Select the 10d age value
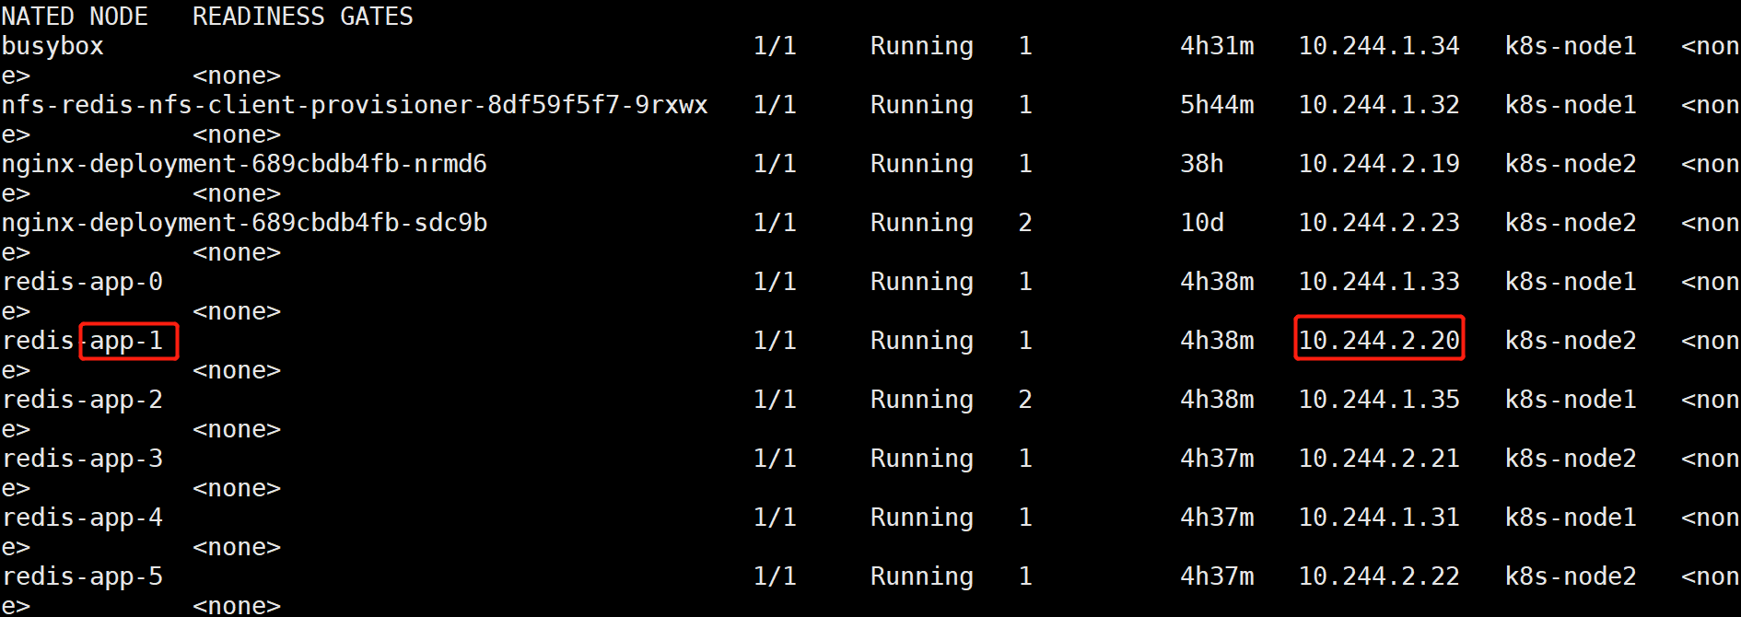This screenshot has height=617, width=1741. click(1202, 223)
